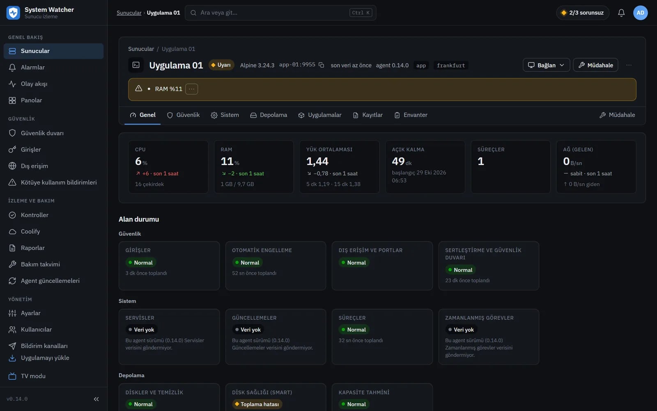Image resolution: width=657 pixels, height=411 pixels.
Task: Open Güvenlik duvarı sidebar item
Action: [53, 133]
